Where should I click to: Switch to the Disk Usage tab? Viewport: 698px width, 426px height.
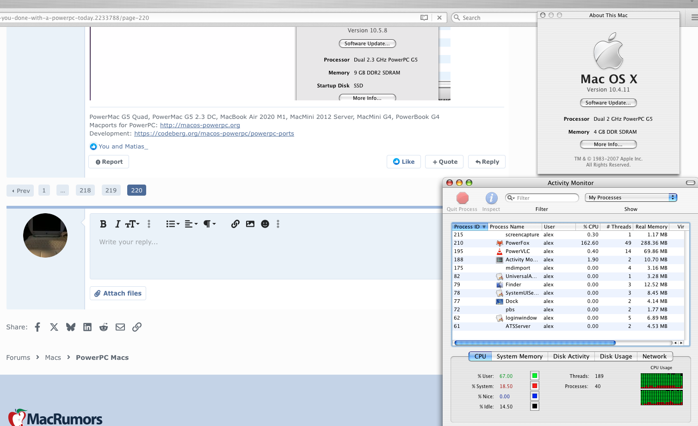pyautogui.click(x=616, y=356)
